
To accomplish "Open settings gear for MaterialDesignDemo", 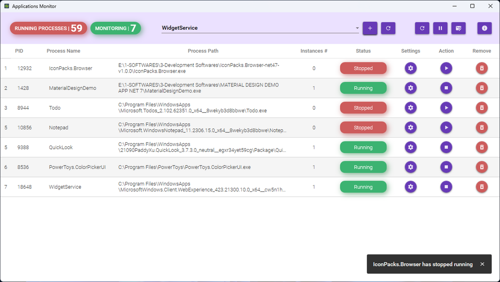I will (410, 88).
